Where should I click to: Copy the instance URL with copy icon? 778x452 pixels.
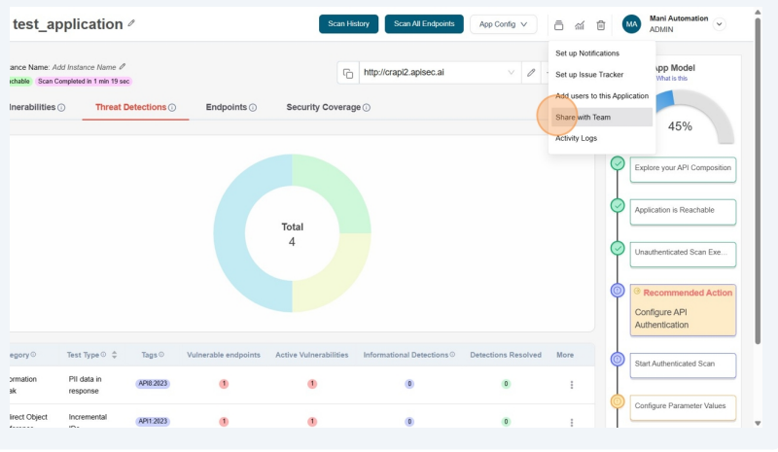pyautogui.click(x=347, y=73)
